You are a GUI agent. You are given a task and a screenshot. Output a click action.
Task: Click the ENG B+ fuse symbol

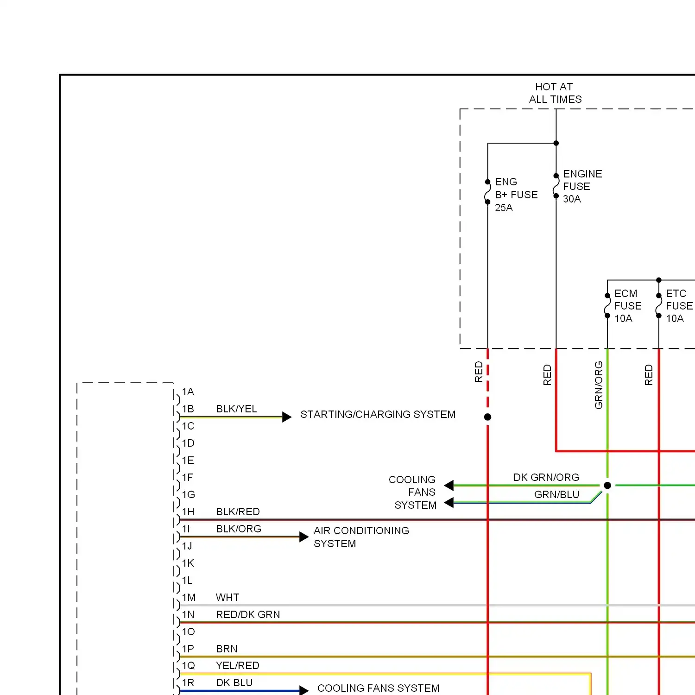[x=487, y=192]
